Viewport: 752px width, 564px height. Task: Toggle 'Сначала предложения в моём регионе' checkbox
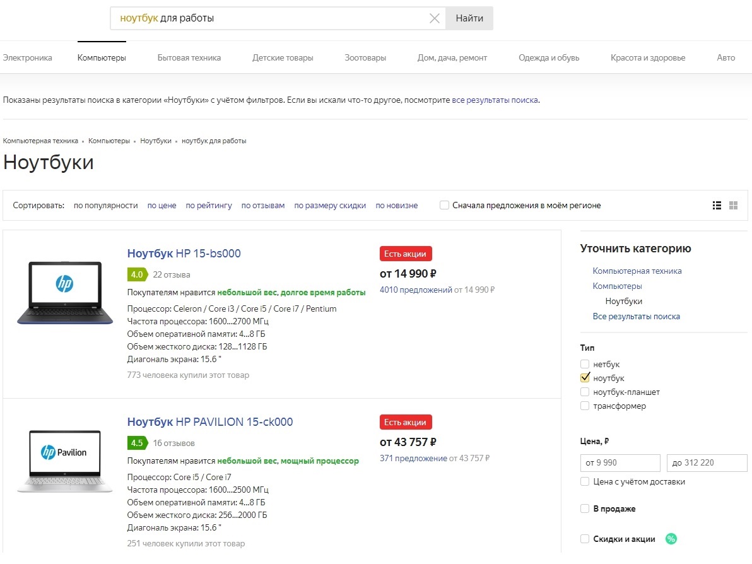[x=445, y=205]
